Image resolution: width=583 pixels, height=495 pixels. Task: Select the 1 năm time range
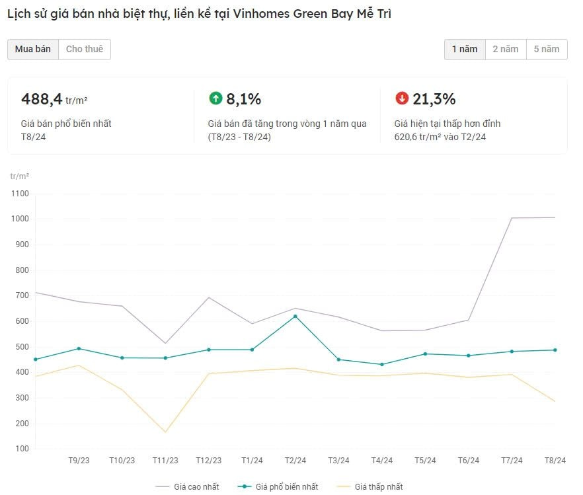pos(465,50)
